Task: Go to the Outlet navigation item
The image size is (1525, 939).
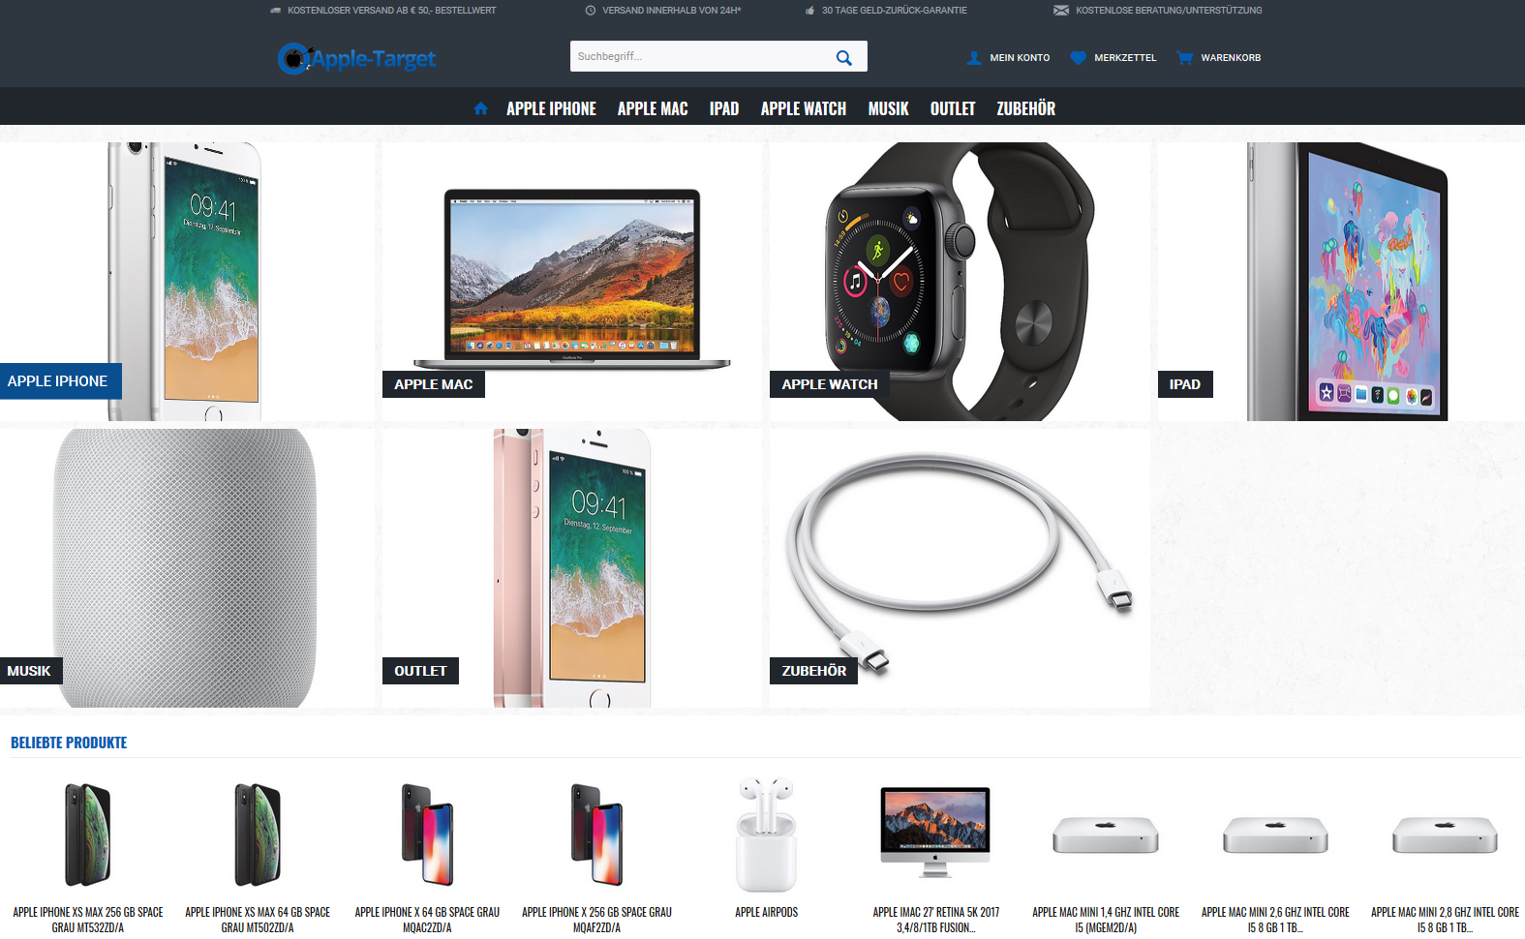Action: [x=953, y=109]
